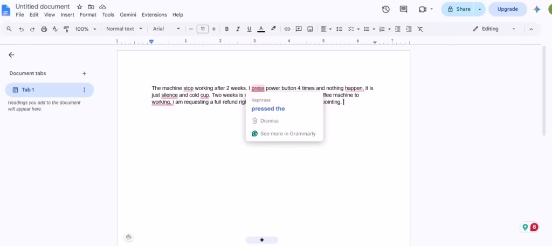Open the File menu
Image resolution: width=552 pixels, height=246 pixels.
(20, 15)
